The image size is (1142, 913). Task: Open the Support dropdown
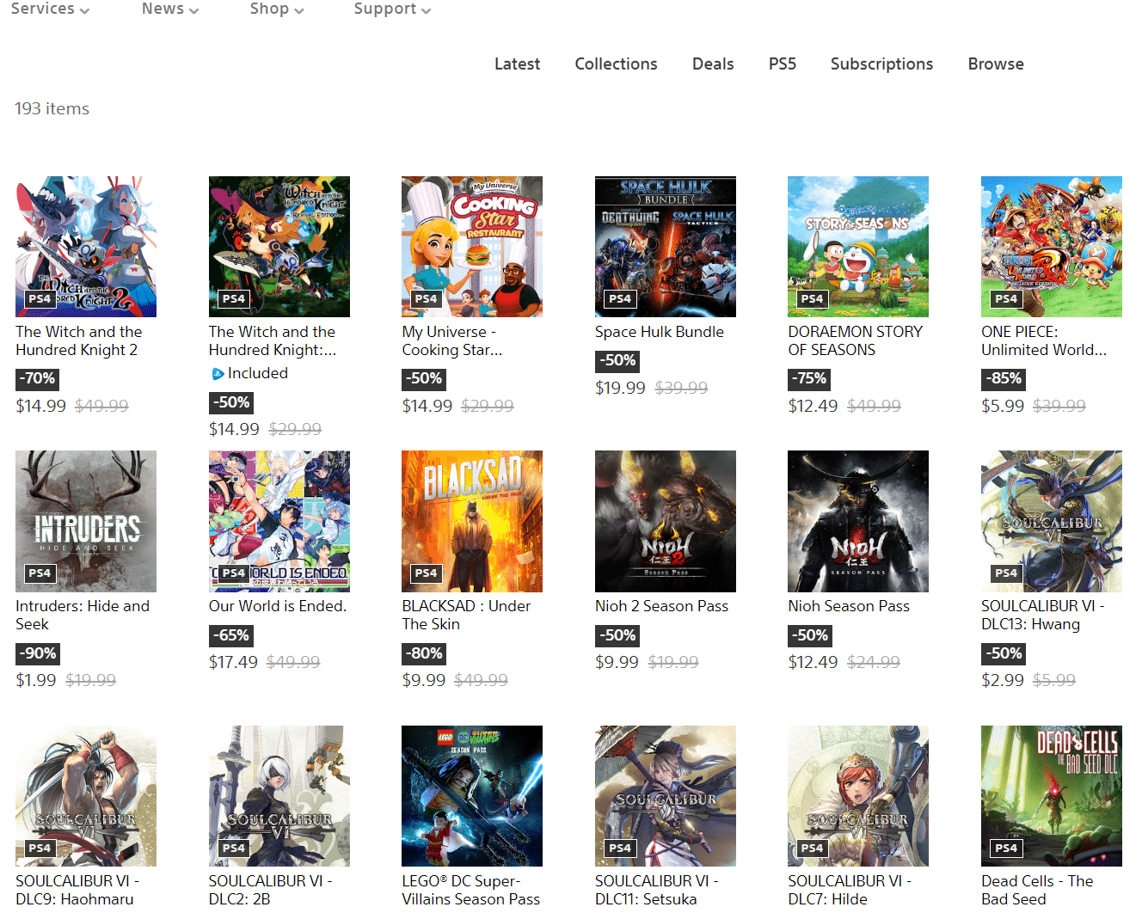392,9
